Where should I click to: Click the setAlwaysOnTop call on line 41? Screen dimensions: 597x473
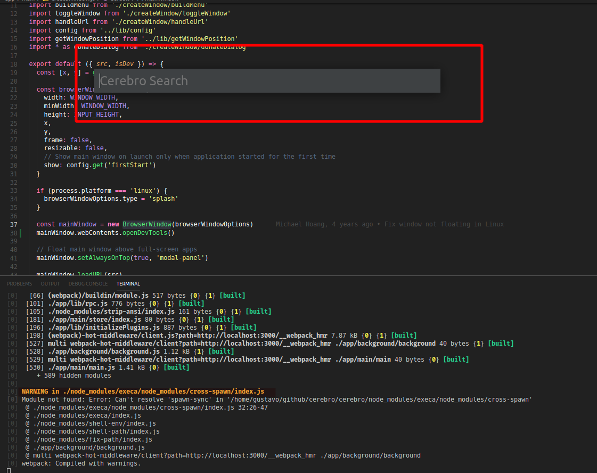click(x=104, y=258)
